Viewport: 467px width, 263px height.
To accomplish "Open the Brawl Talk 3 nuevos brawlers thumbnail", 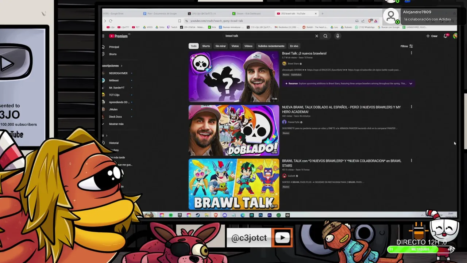I will tap(234, 77).
